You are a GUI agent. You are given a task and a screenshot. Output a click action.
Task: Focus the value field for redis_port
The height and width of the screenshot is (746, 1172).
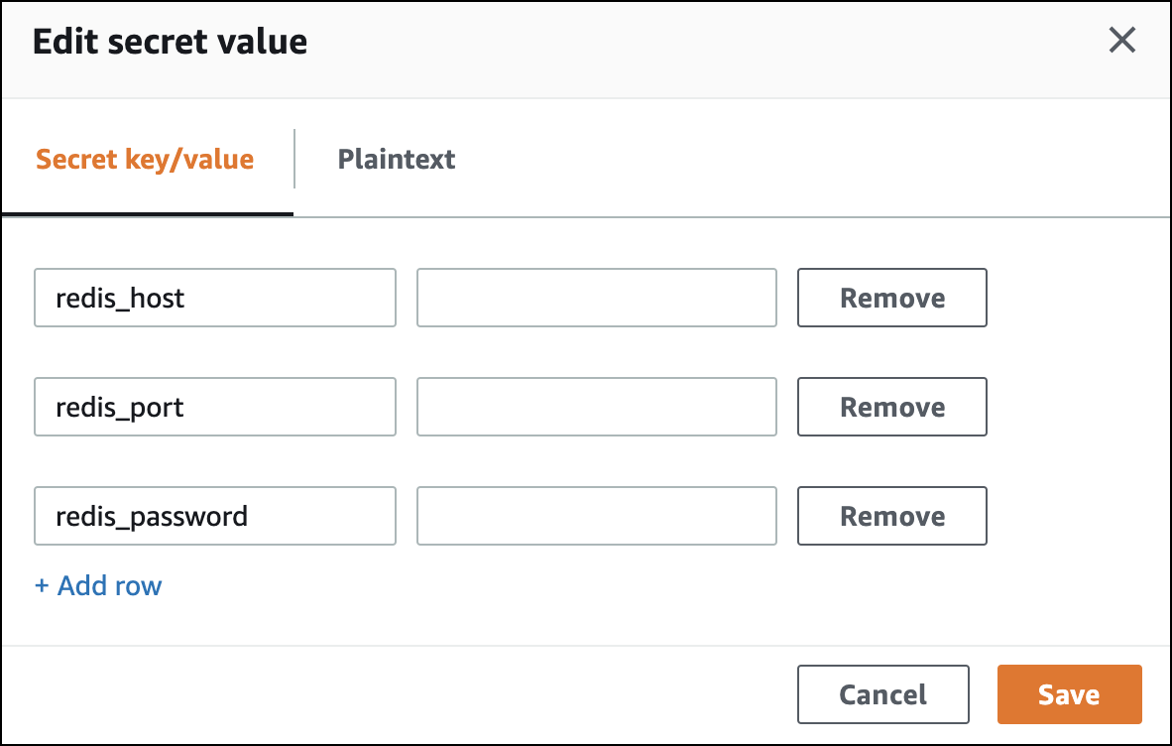[x=596, y=407]
